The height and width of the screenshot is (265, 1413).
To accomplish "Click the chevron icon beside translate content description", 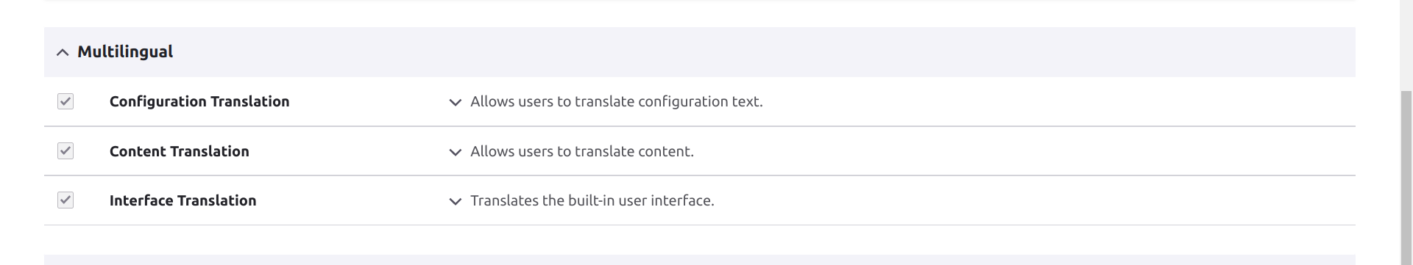I will click(456, 152).
